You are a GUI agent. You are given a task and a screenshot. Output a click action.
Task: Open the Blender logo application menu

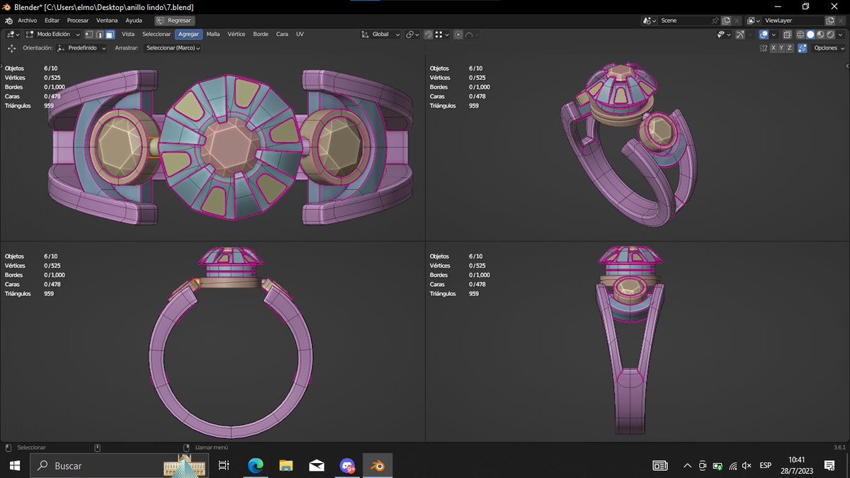[x=8, y=21]
